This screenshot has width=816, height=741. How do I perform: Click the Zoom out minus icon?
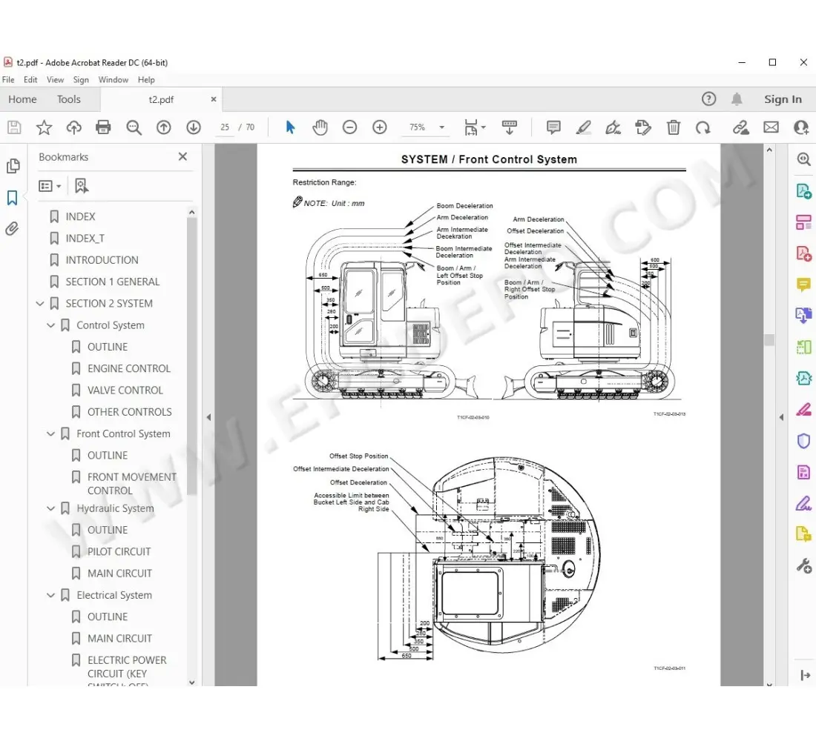click(x=349, y=127)
